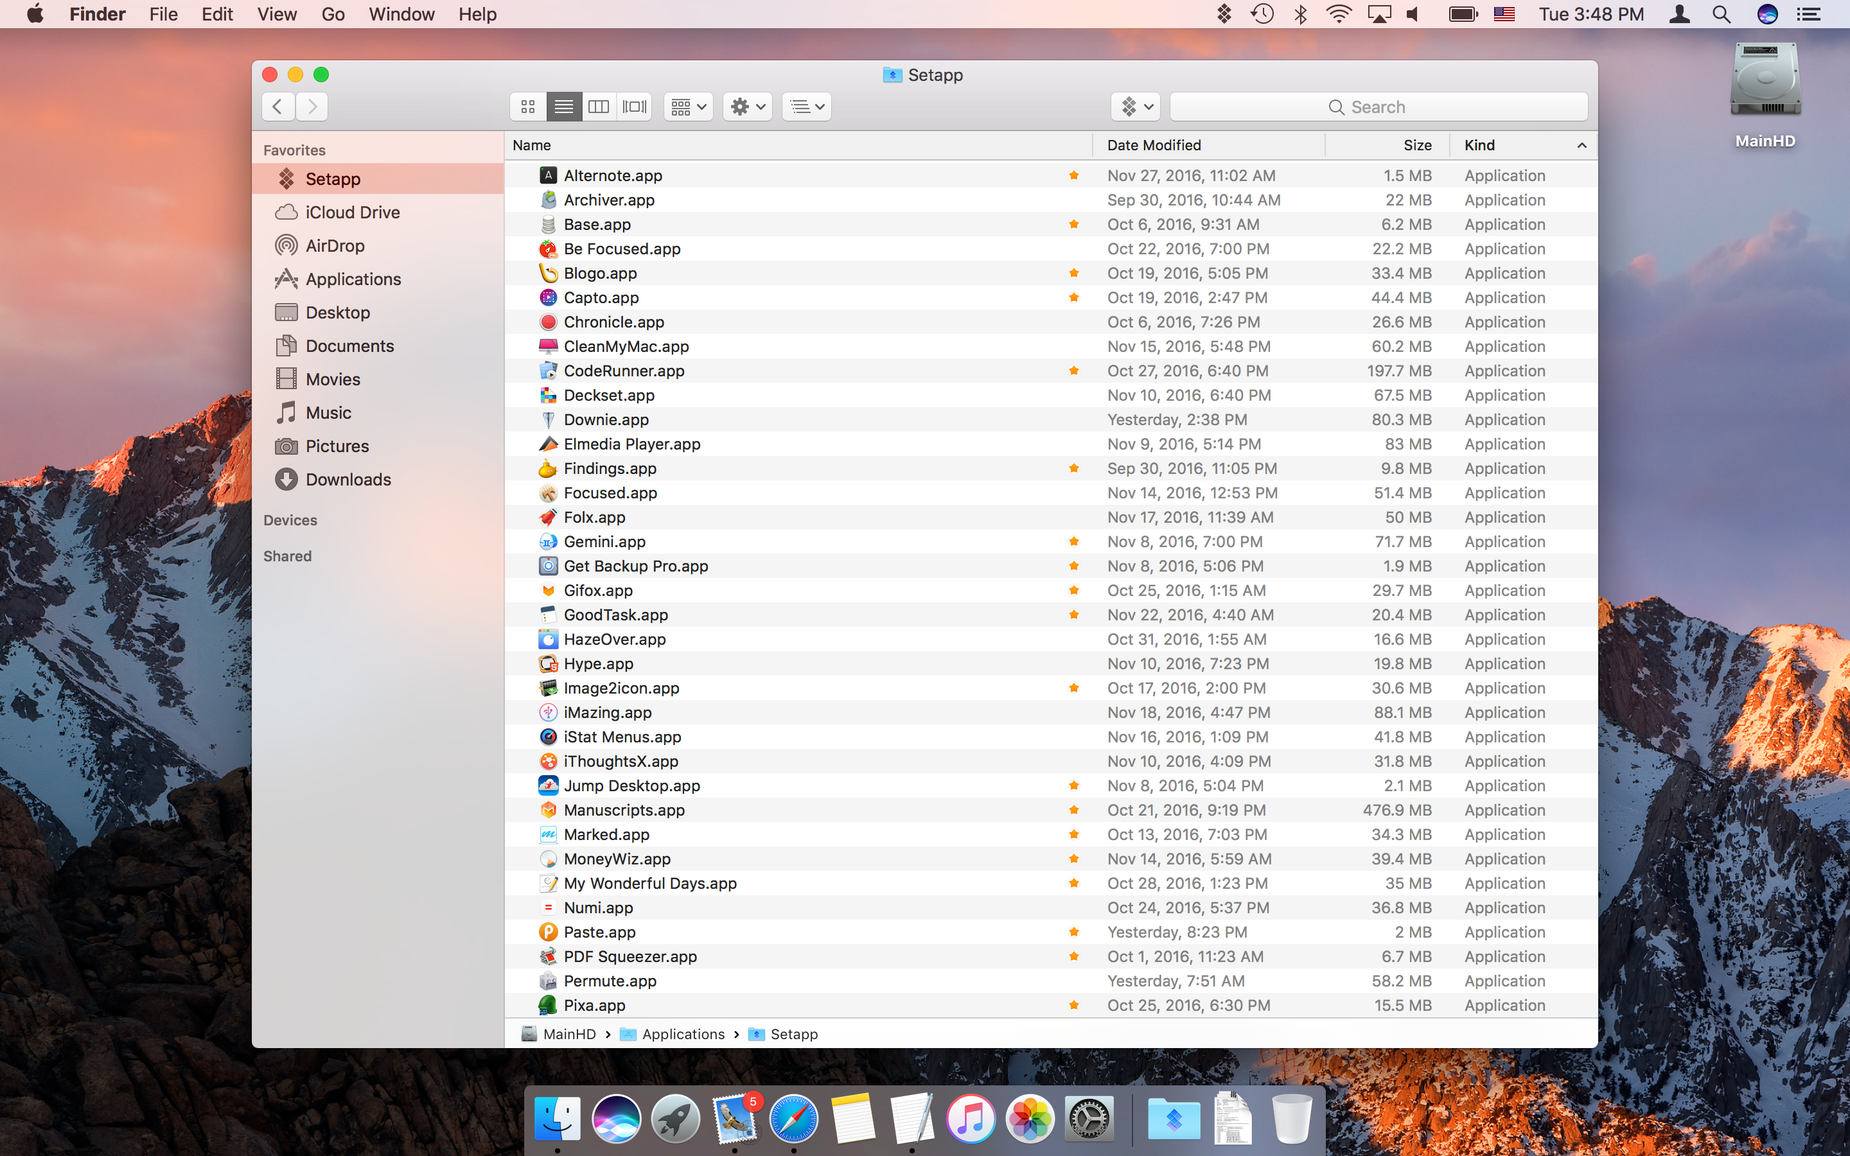The image size is (1850, 1156).
Task: Click the CleanMyMac.app icon
Action: coord(548,346)
